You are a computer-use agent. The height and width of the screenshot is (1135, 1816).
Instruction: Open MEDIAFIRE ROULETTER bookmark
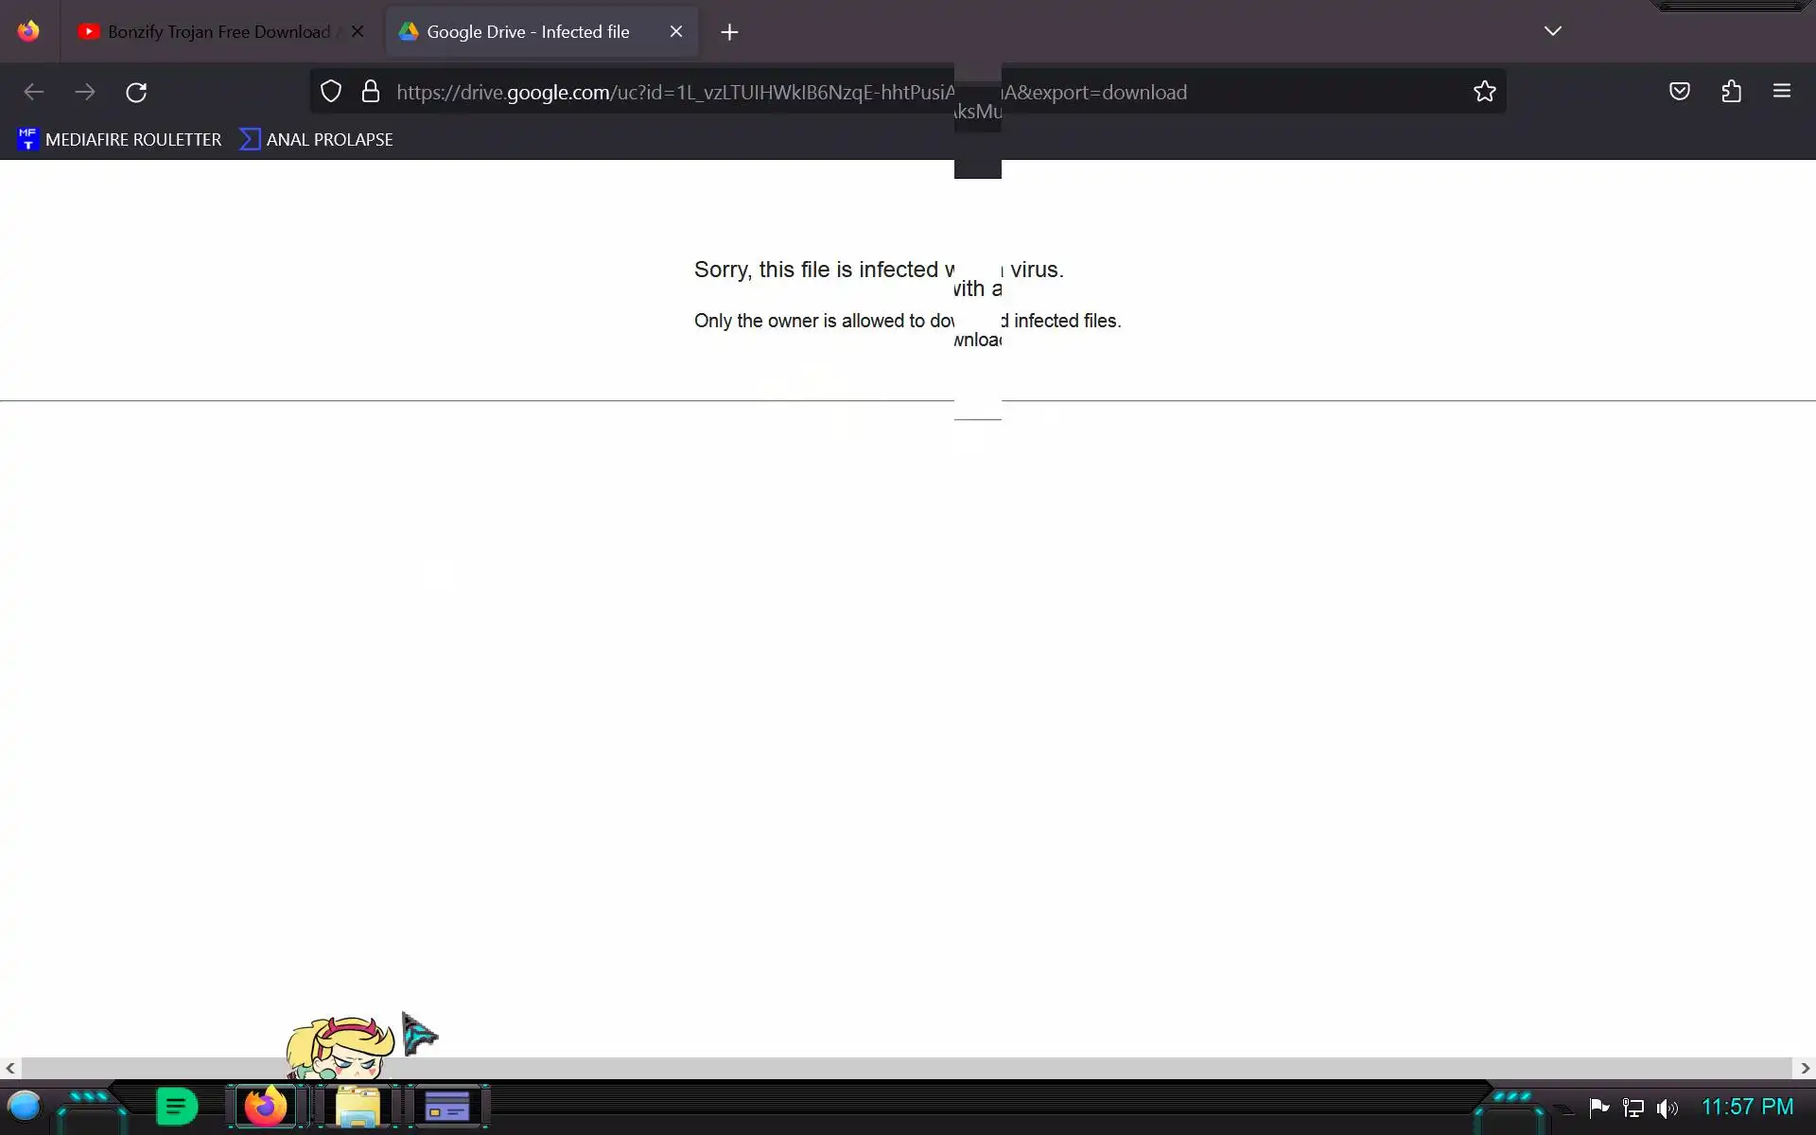(x=119, y=139)
